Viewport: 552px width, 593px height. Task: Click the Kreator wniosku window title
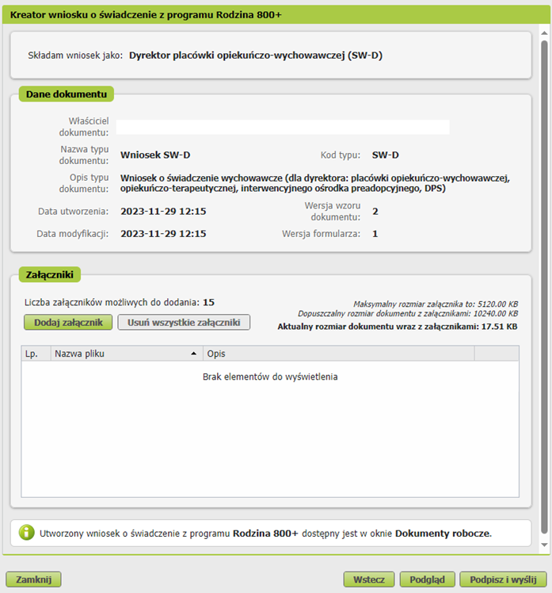tap(146, 15)
